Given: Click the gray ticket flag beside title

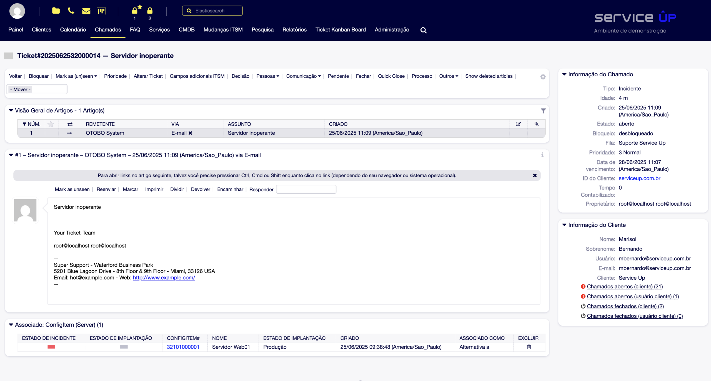Looking at the screenshot, I should point(8,56).
